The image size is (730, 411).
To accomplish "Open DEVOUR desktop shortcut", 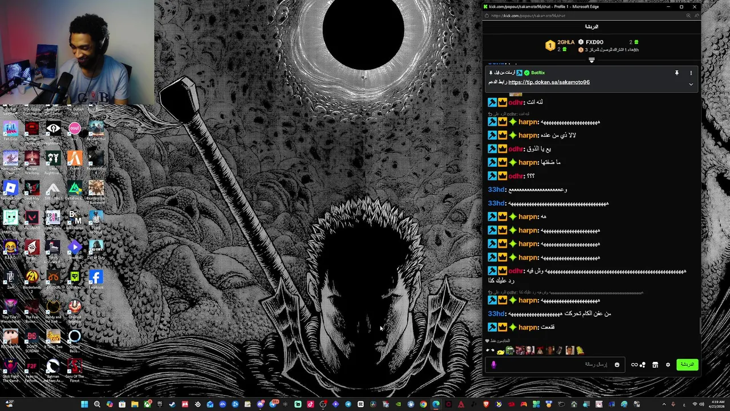I will coord(53,279).
